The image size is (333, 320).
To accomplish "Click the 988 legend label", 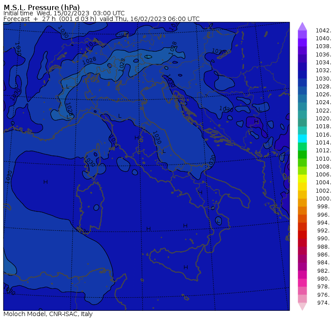I will (324, 247).
